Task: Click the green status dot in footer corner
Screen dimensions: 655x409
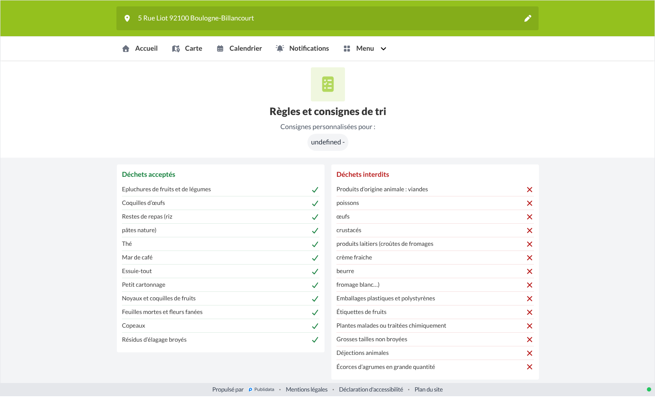Action: [x=649, y=389]
